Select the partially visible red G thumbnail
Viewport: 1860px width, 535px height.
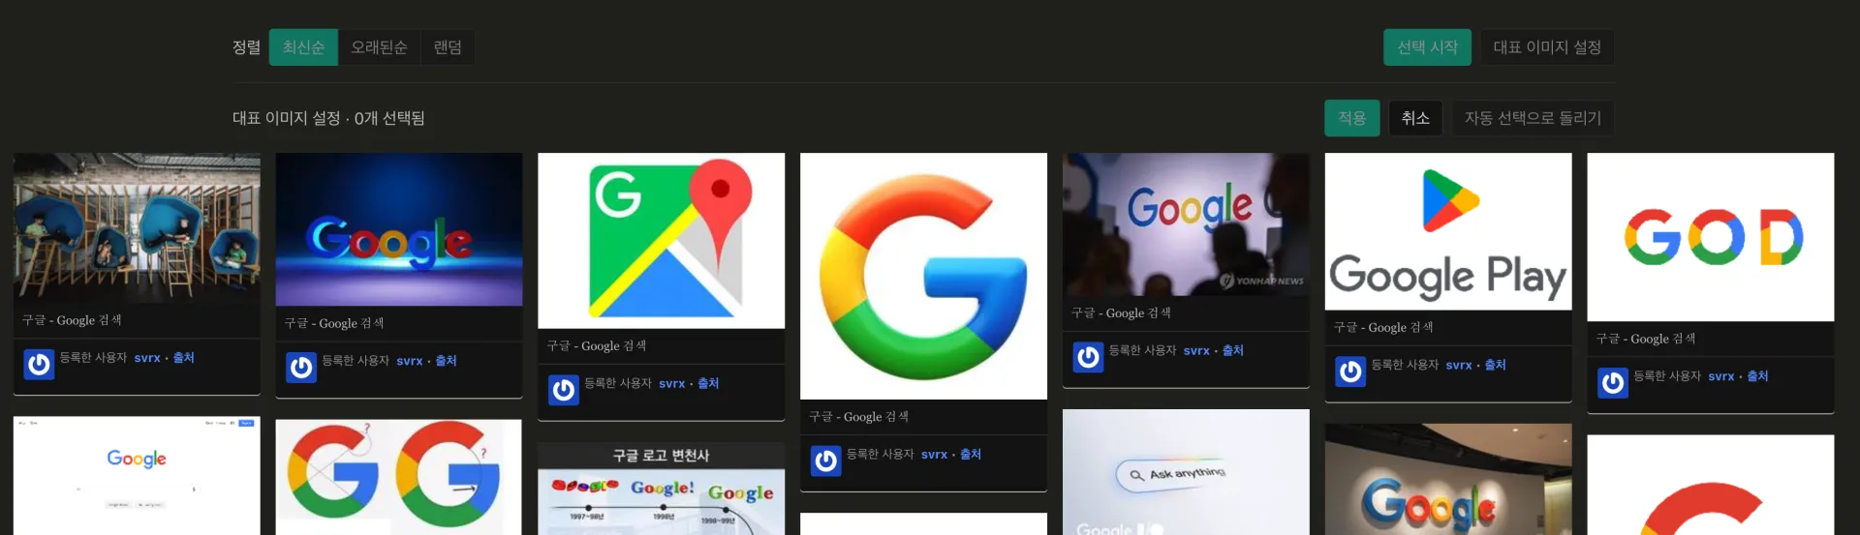coord(1711,486)
